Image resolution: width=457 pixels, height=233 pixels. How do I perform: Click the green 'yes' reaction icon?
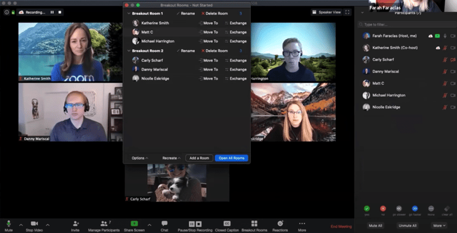click(367, 208)
